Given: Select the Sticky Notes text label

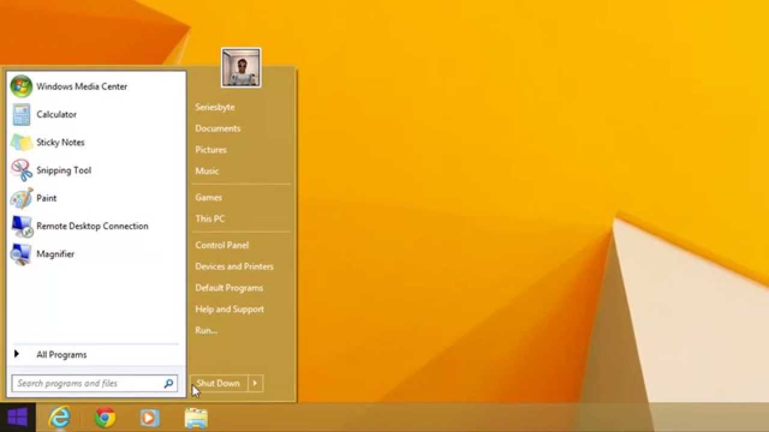Looking at the screenshot, I should (x=60, y=142).
